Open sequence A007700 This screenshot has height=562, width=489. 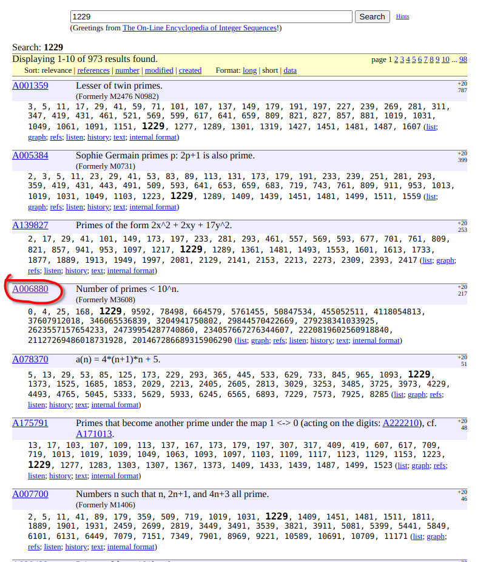[30, 494]
